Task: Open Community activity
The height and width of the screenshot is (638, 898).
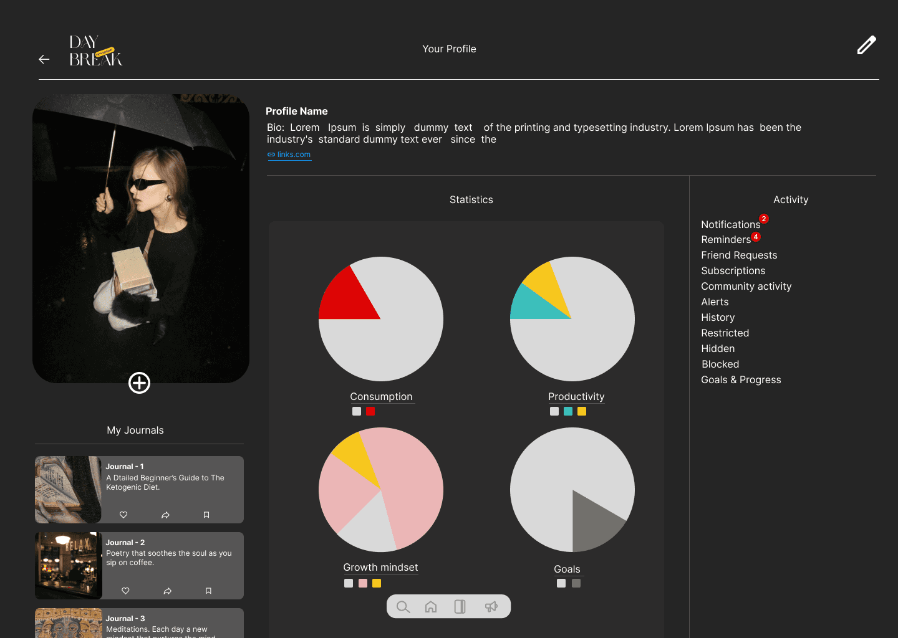Action: point(746,286)
